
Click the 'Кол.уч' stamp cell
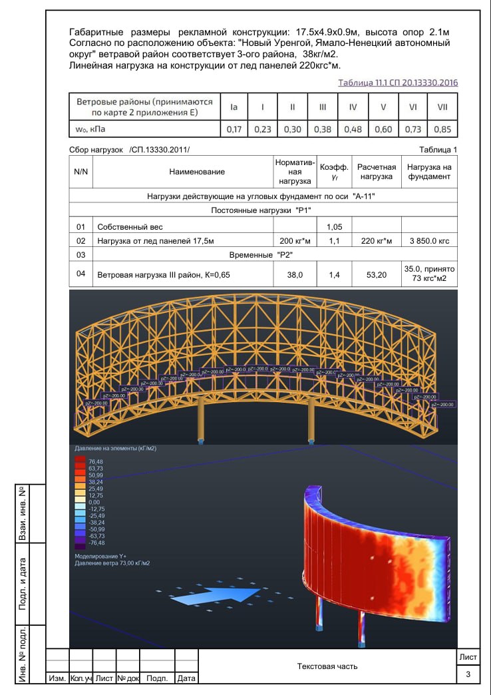coord(81,678)
